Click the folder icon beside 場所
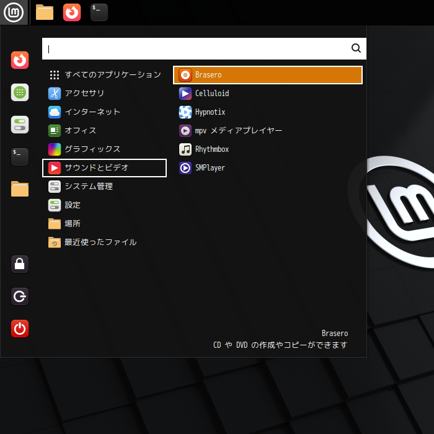The width and height of the screenshot is (434, 434). click(x=55, y=224)
